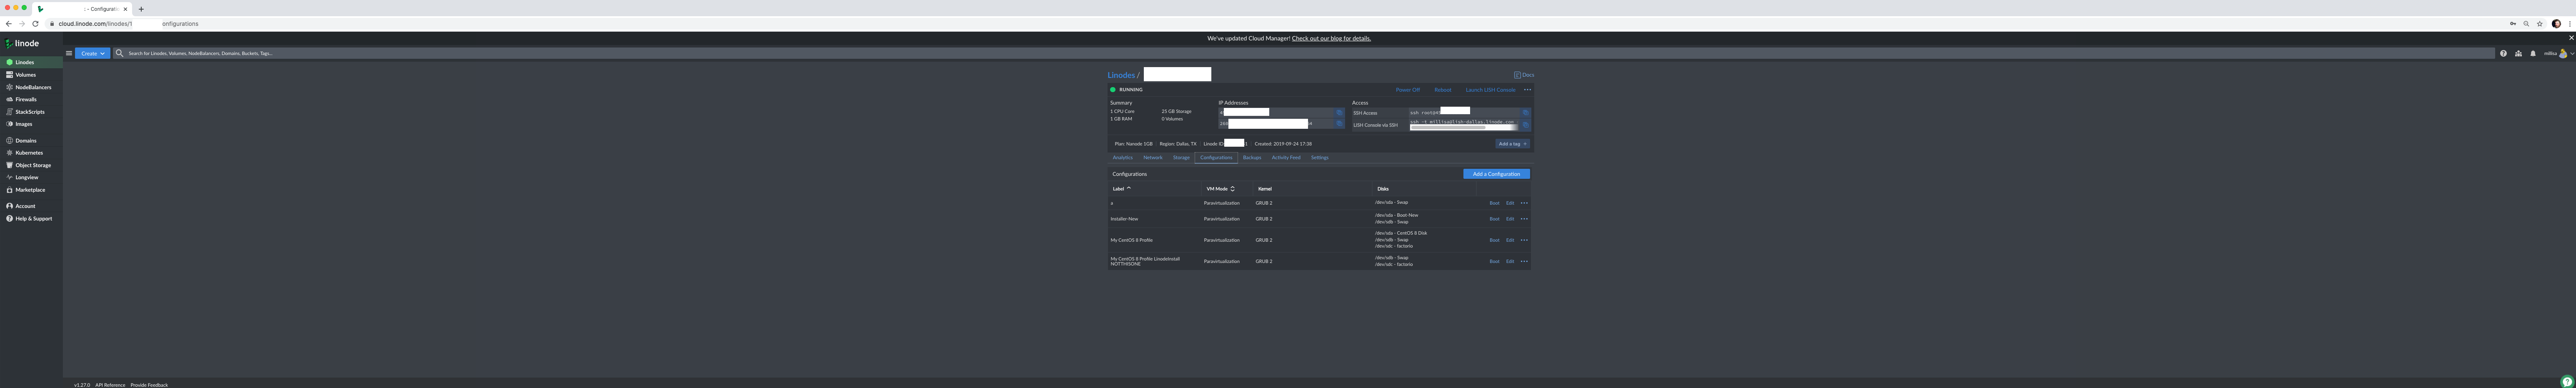
Task: Expand the Create dropdown button
Action: [x=93, y=53]
